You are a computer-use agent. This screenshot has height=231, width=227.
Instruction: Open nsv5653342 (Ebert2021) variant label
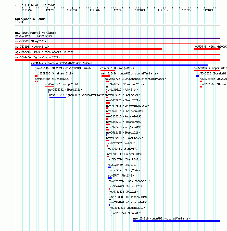click(x=65, y=90)
